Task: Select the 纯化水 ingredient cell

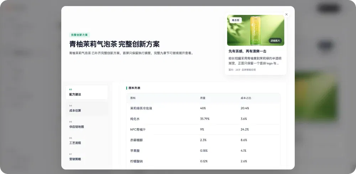Action: [135, 119]
